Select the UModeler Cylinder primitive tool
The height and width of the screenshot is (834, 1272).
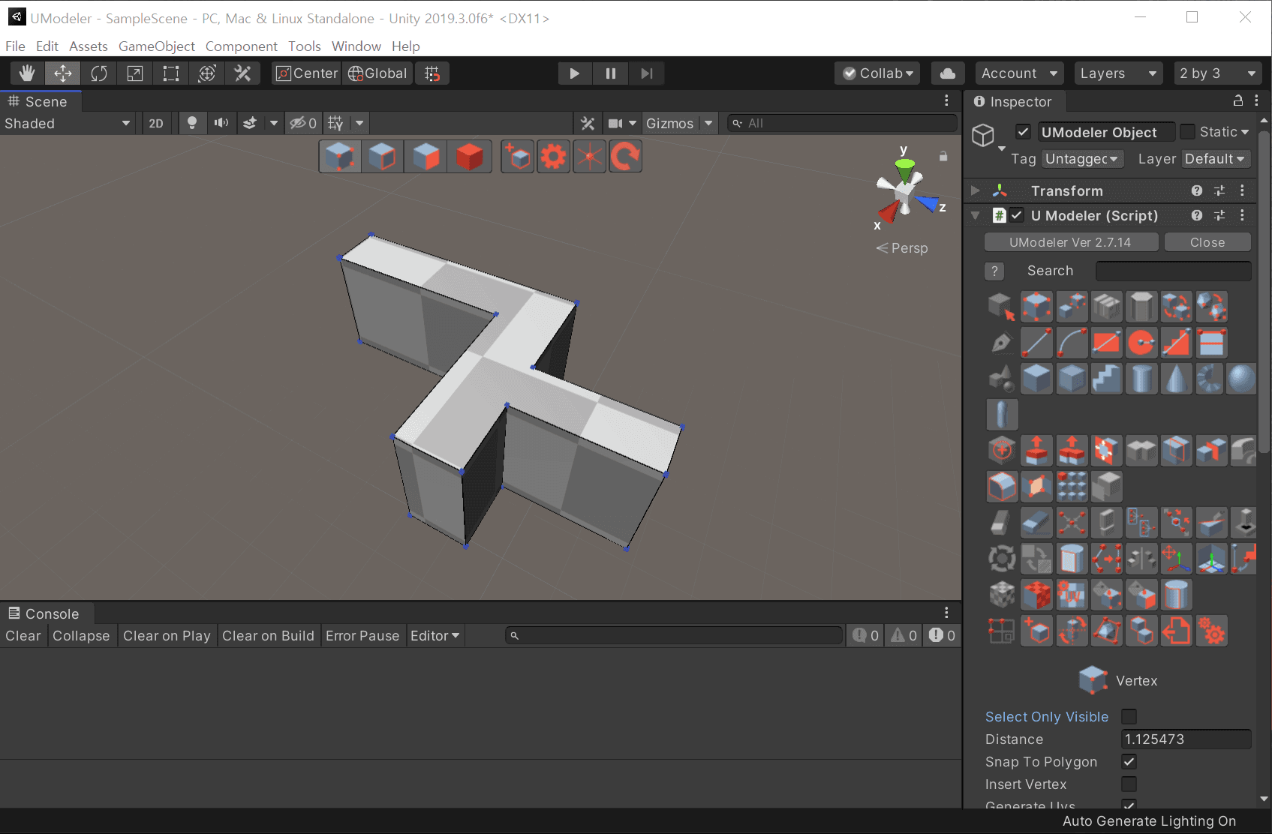(x=1141, y=379)
